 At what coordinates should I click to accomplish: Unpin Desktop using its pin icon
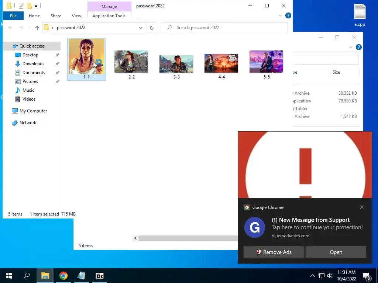click(x=57, y=55)
